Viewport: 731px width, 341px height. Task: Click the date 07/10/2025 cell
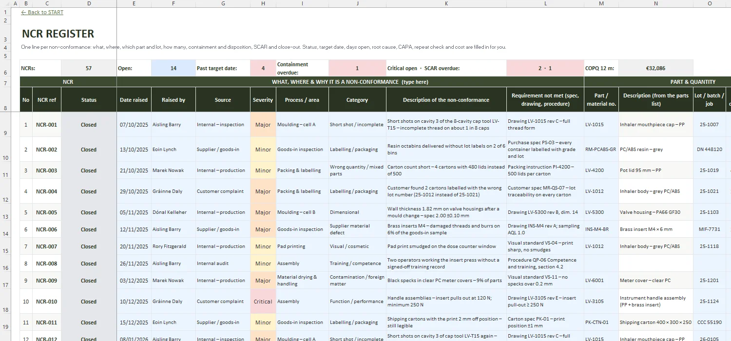point(134,125)
